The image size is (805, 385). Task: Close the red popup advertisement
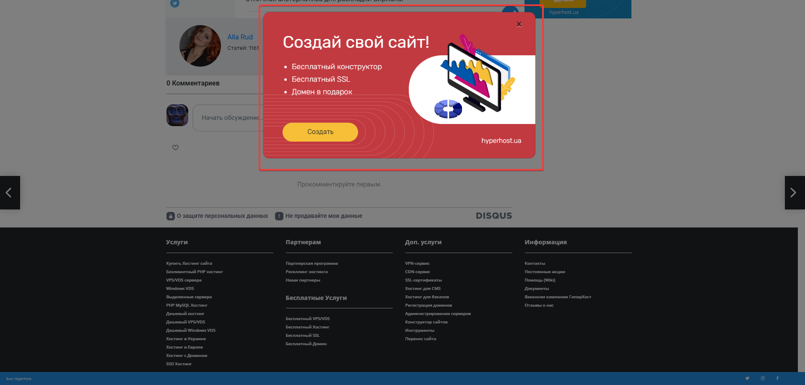point(519,24)
